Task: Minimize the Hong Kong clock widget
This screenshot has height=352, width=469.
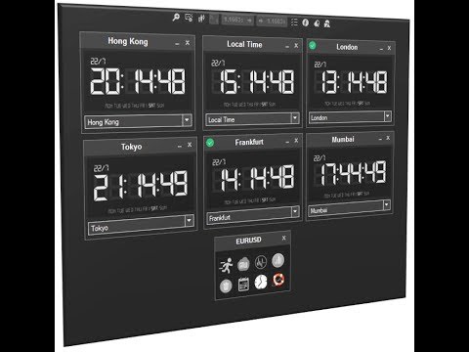Action: coord(177,44)
